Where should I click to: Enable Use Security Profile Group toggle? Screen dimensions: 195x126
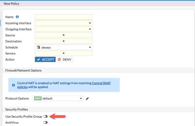(x=45, y=116)
